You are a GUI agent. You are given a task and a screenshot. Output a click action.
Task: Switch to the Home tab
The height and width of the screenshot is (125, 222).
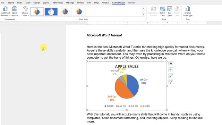(x=11, y=3)
